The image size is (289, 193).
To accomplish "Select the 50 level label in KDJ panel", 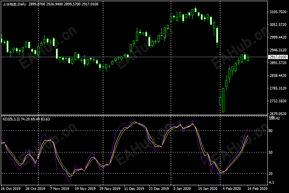I will (x=271, y=152).
